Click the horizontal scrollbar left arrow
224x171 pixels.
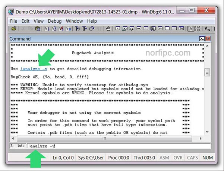click(13, 138)
